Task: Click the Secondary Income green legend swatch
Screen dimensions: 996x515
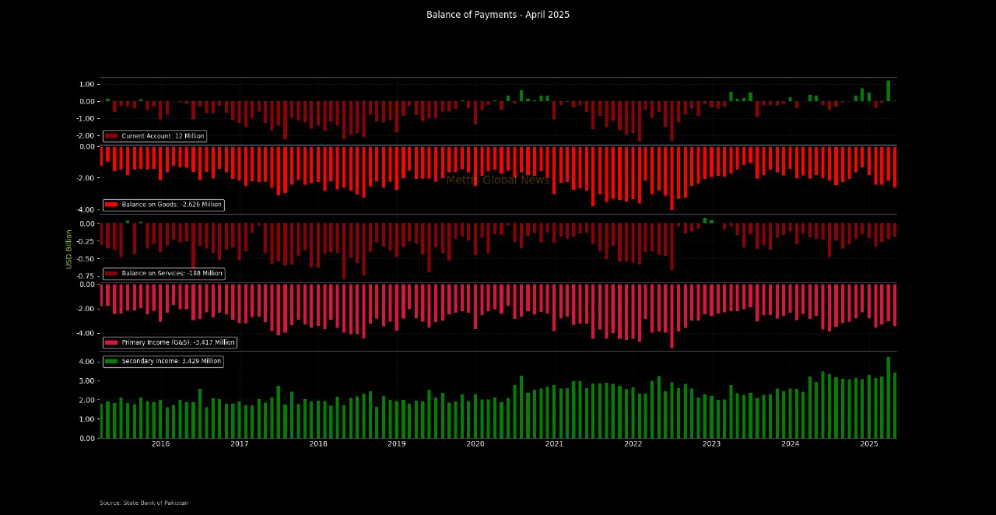Action: point(111,361)
